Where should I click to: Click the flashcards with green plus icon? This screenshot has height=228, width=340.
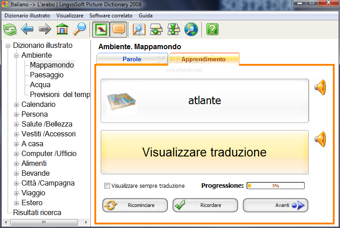click(x=156, y=29)
